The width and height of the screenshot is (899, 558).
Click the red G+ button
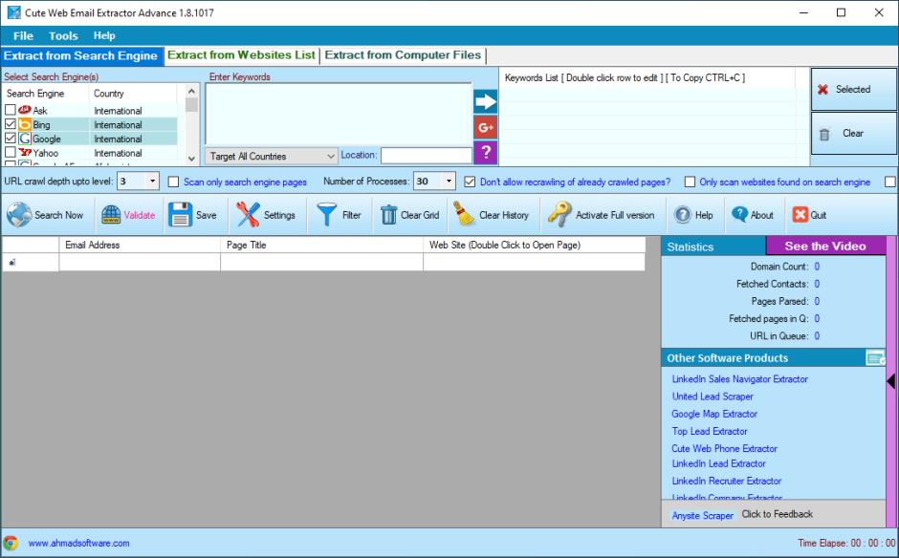485,127
